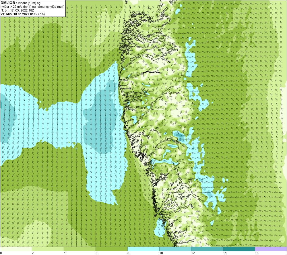Click legend scale label '12'

(x=193, y=253)
